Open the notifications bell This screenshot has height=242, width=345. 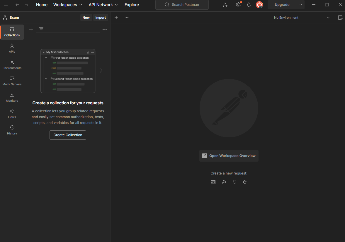tap(249, 5)
